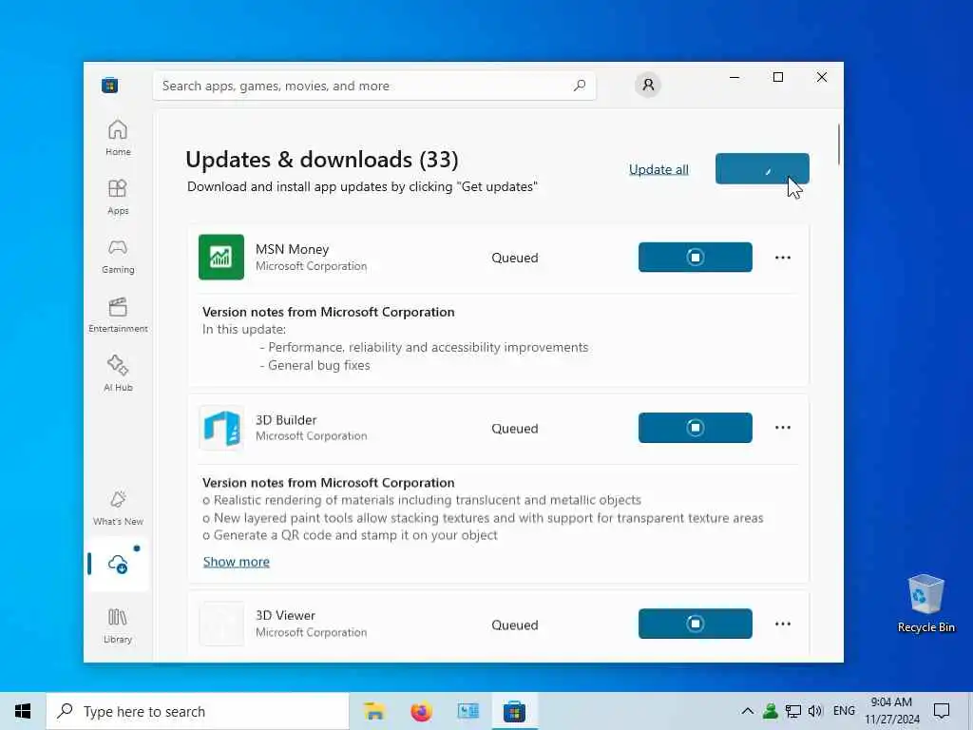Focus the Store search apps field

[374, 86]
